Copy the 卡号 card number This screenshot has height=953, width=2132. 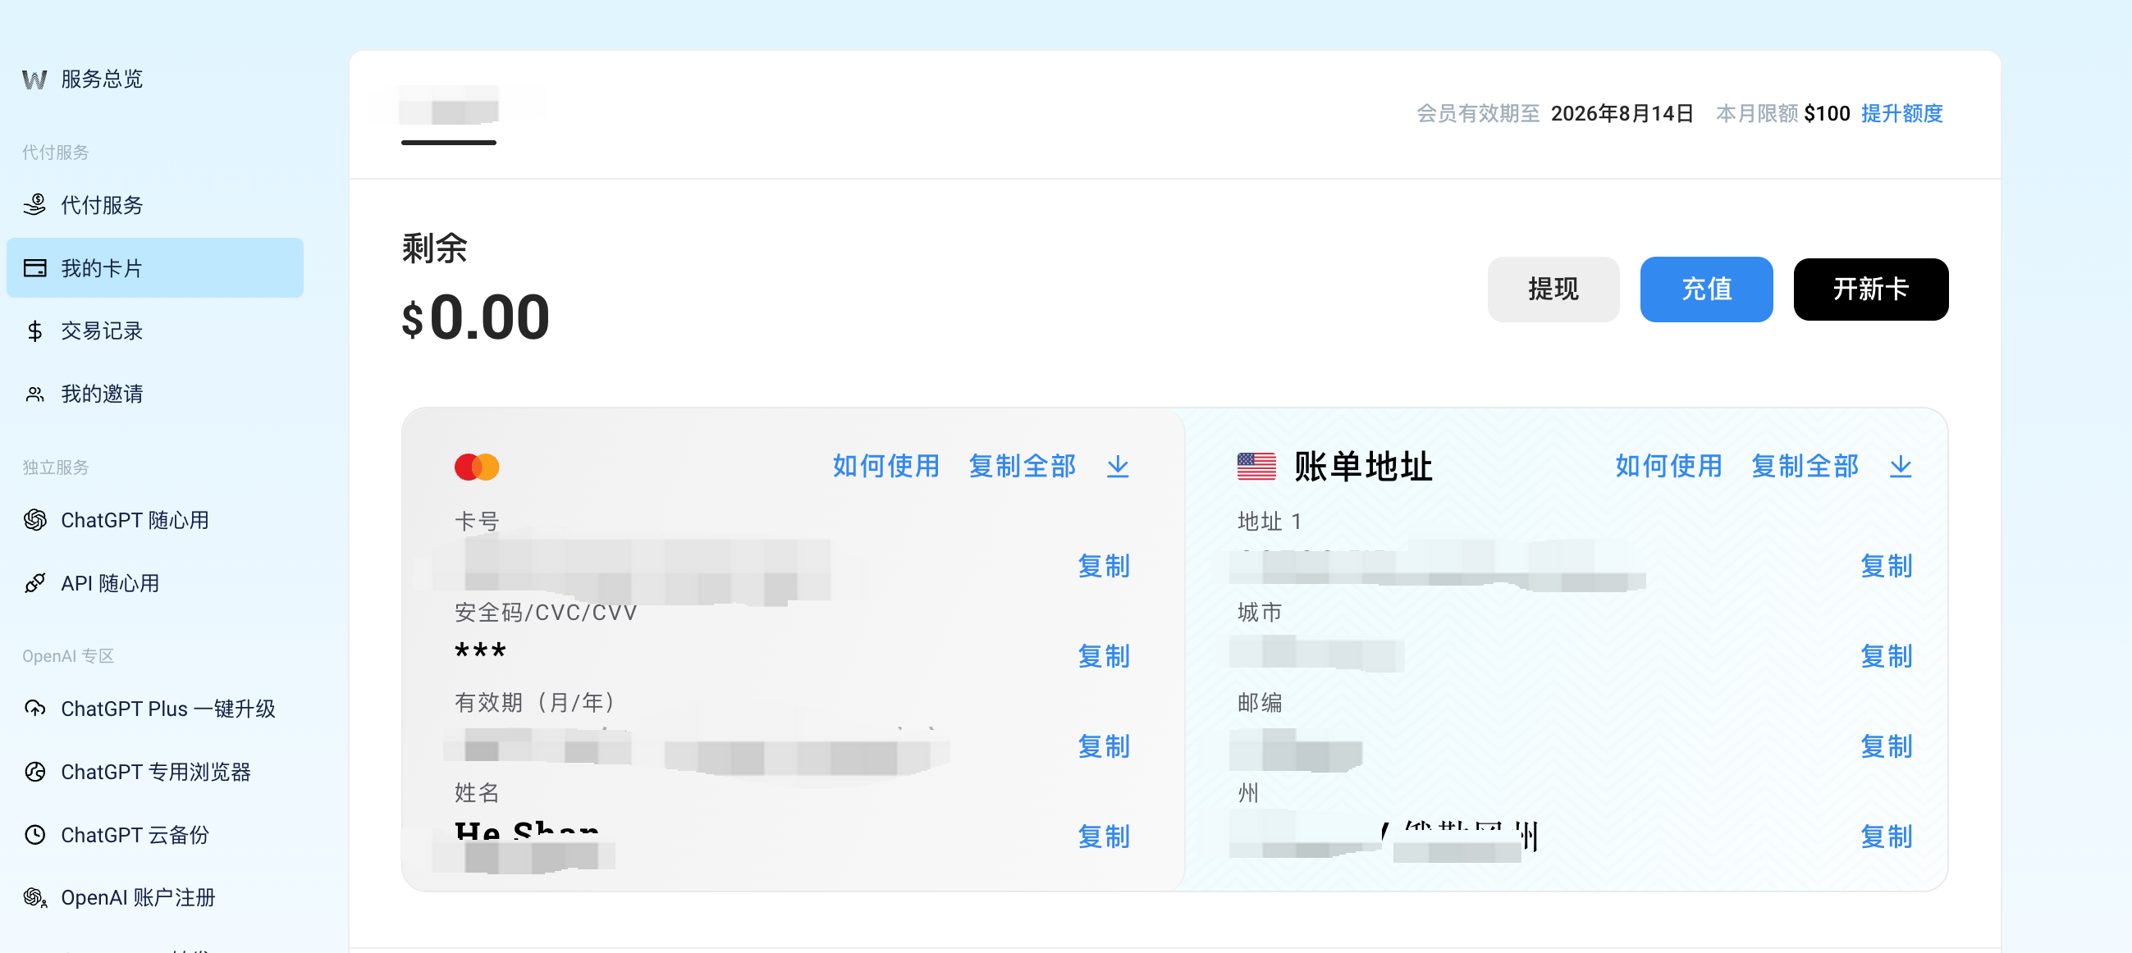1103,566
